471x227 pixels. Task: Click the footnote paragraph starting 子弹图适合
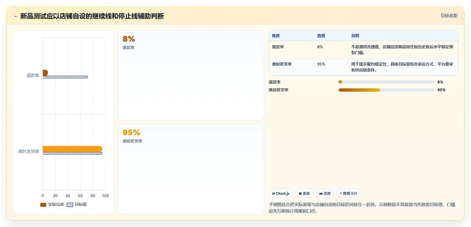362,208
